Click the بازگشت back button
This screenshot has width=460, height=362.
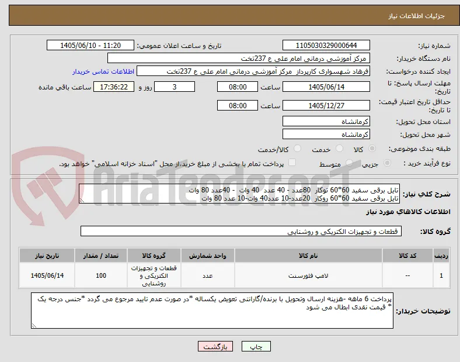215,346
